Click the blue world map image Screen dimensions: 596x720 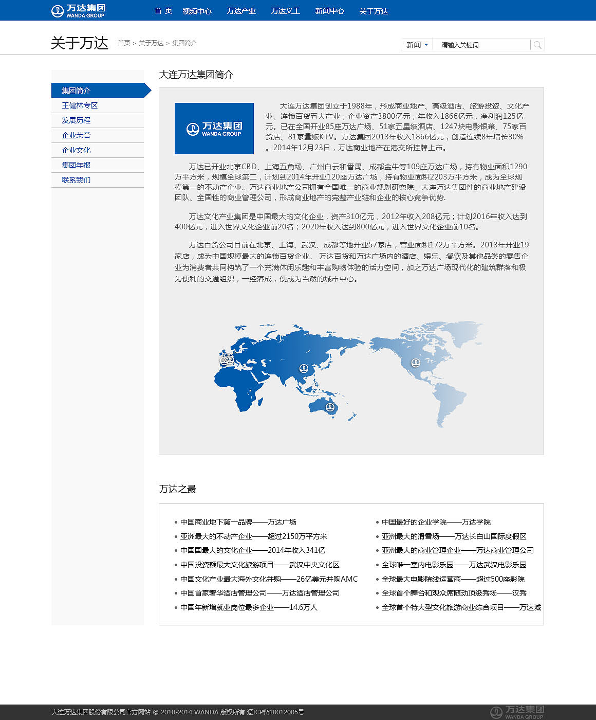coord(348,374)
